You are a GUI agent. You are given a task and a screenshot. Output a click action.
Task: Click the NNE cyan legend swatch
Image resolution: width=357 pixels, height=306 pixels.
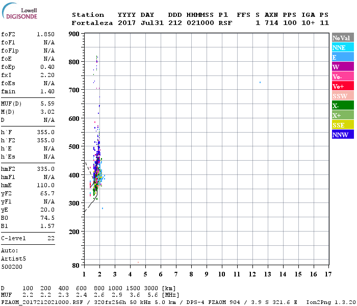pos(343,47)
